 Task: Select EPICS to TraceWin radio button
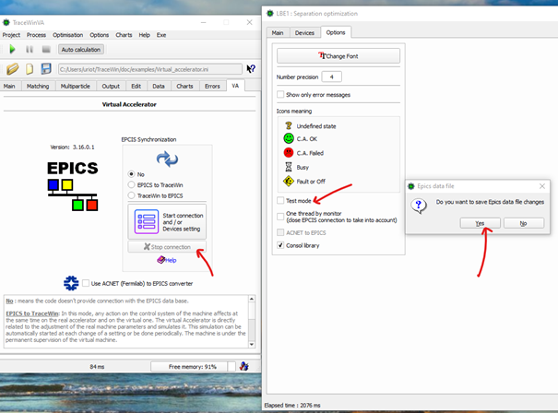coord(131,184)
